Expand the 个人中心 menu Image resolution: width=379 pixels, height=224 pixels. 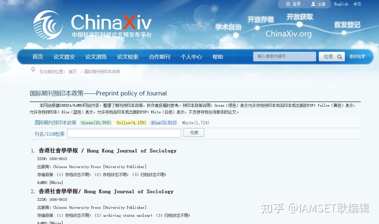pyautogui.click(x=191, y=57)
